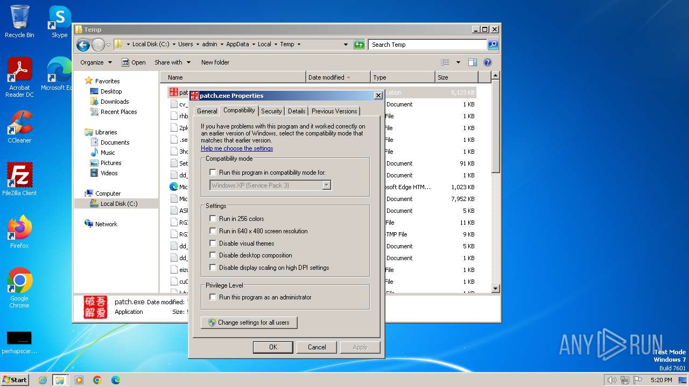Check Run in 640 x 480 resolution
This screenshot has height=387, width=689.
click(213, 231)
